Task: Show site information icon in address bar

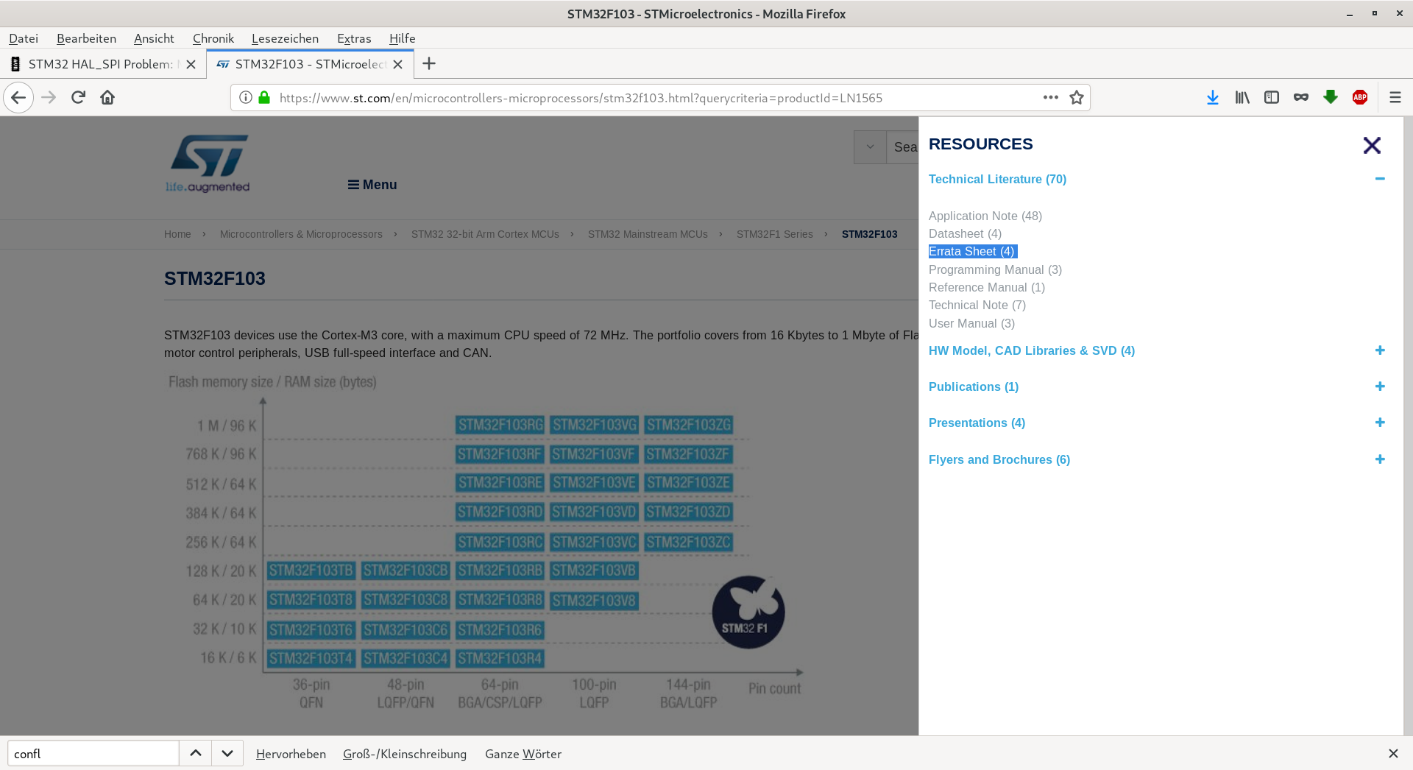Action: pos(246,97)
